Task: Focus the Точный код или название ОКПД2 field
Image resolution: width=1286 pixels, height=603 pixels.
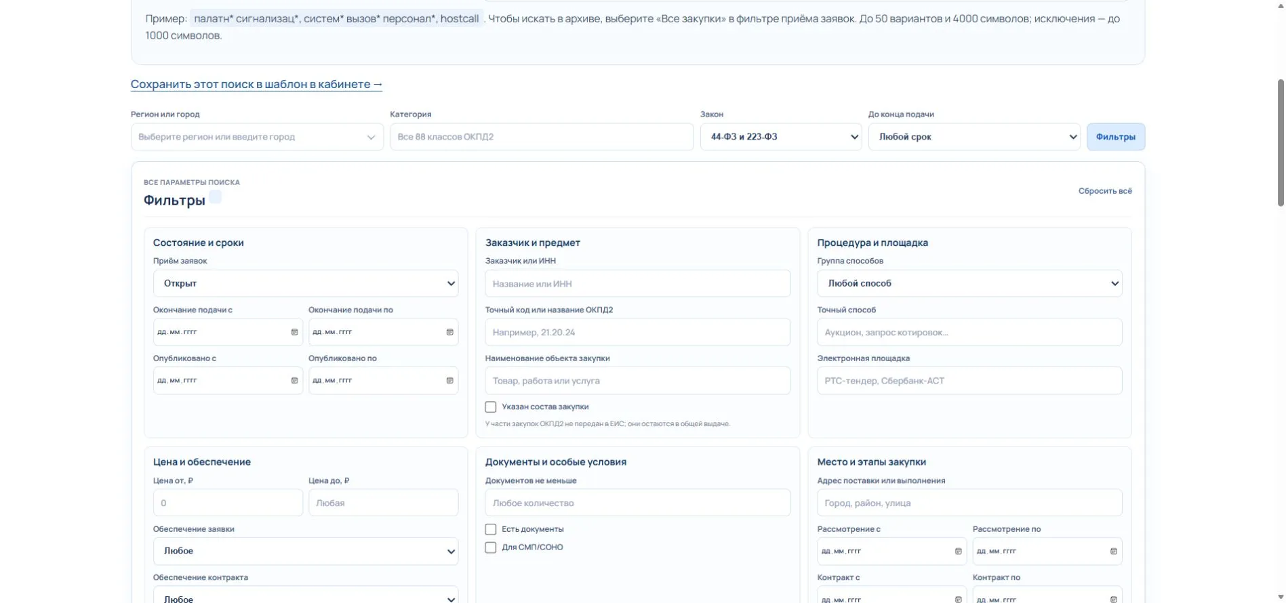Action: pos(638,333)
